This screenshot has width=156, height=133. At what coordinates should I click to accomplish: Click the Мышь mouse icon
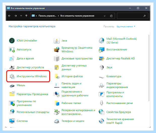point(12,86)
